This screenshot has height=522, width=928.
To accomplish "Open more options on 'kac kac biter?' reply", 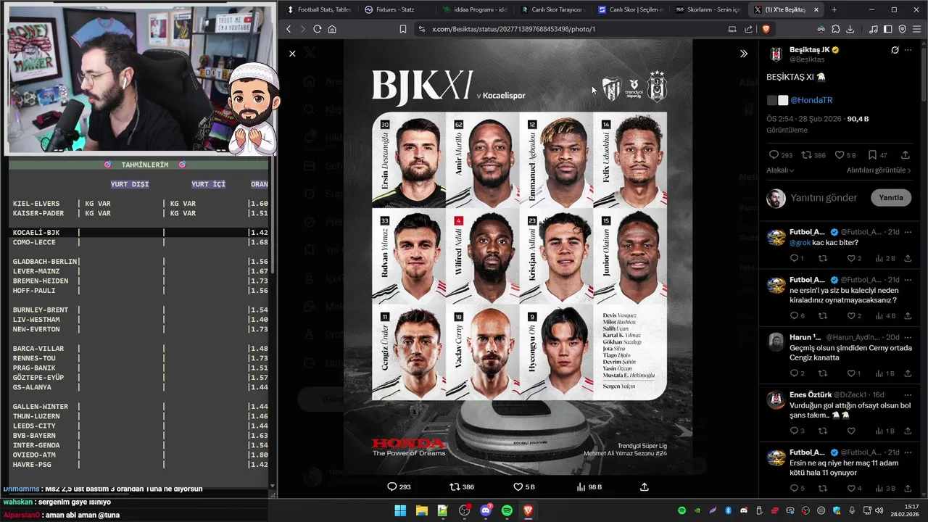I will tap(908, 232).
